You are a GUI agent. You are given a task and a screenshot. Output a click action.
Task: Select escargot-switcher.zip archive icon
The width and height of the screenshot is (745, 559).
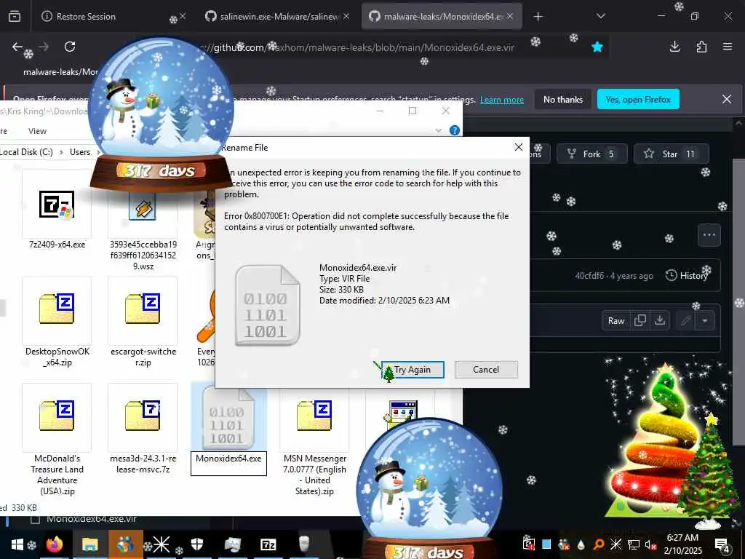tap(143, 310)
